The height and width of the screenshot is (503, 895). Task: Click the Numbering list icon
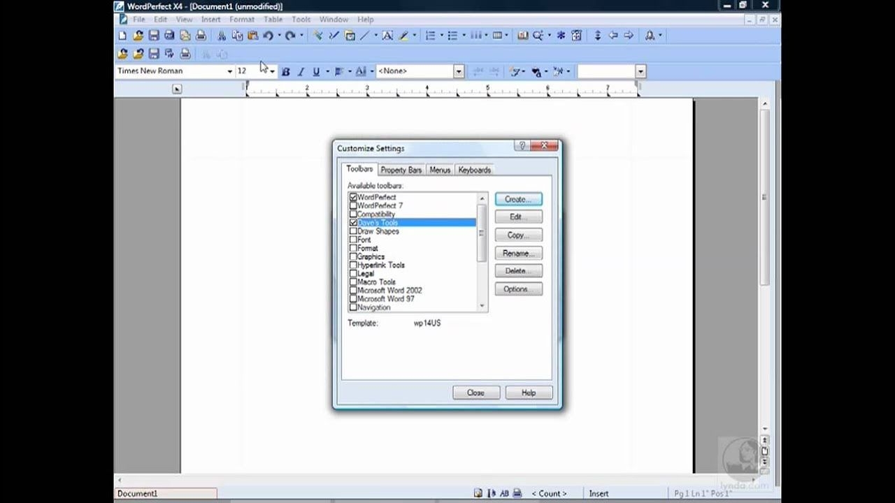(x=430, y=36)
